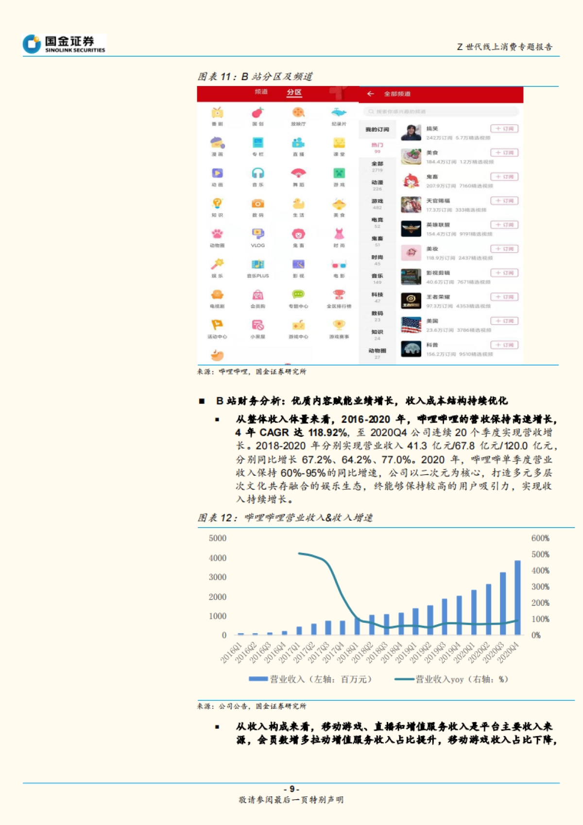Screen dimensions: 583x825
Task: Subscribe to the 王者荣耀 channel
Action: coord(505,297)
